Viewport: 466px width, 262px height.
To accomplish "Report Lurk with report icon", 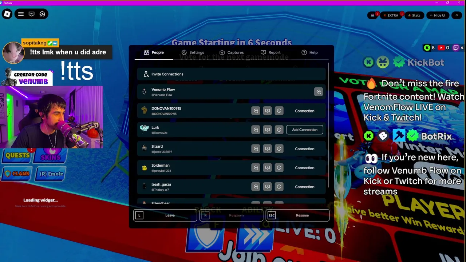I will tap(268, 130).
